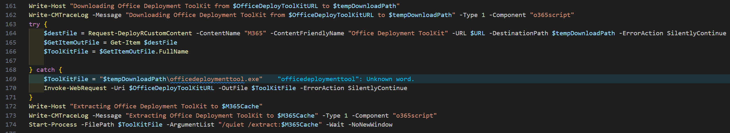The image size is (730, 133).
Task: Click the -NoNewWindow parameter
Action: pyautogui.click(x=370, y=125)
